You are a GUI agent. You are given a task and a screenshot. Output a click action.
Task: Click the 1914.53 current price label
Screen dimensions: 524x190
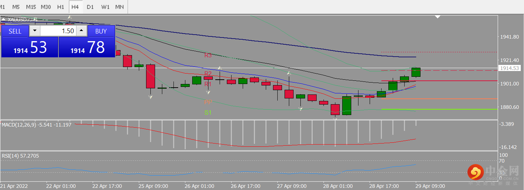coord(509,68)
